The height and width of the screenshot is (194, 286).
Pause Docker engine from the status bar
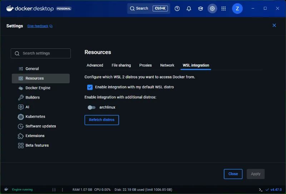(x=54, y=190)
